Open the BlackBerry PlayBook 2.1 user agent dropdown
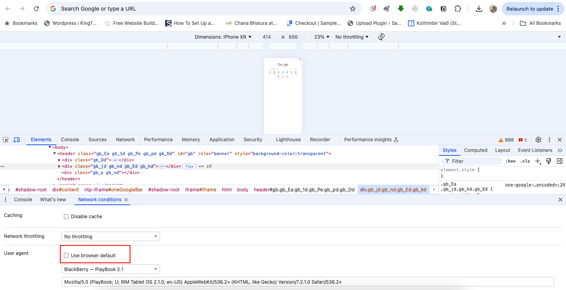The width and height of the screenshot is (566, 290). point(111,269)
